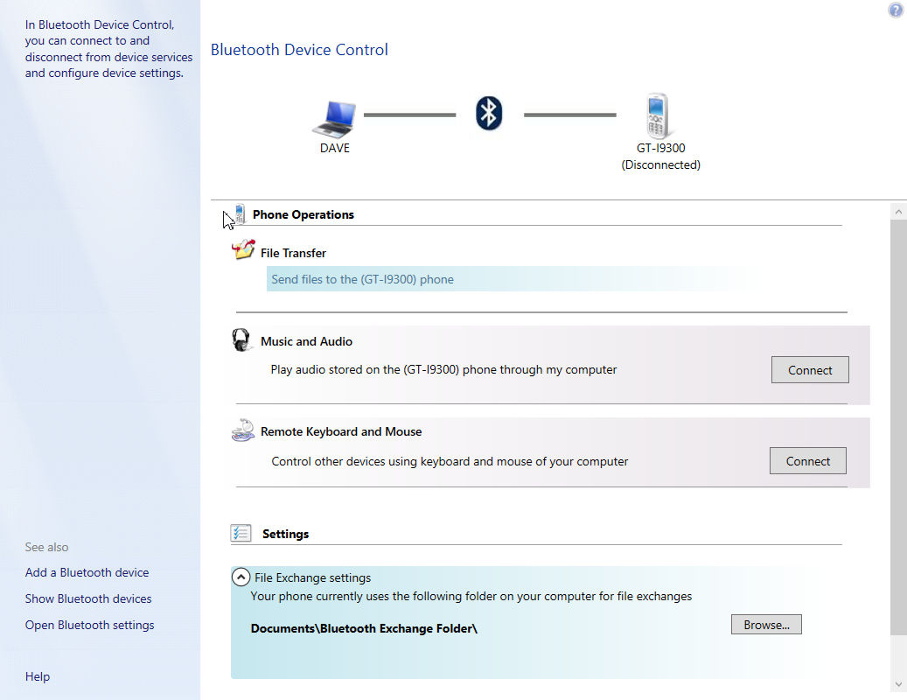
Task: Click the 'See also' sidebar label
Action: (46, 547)
